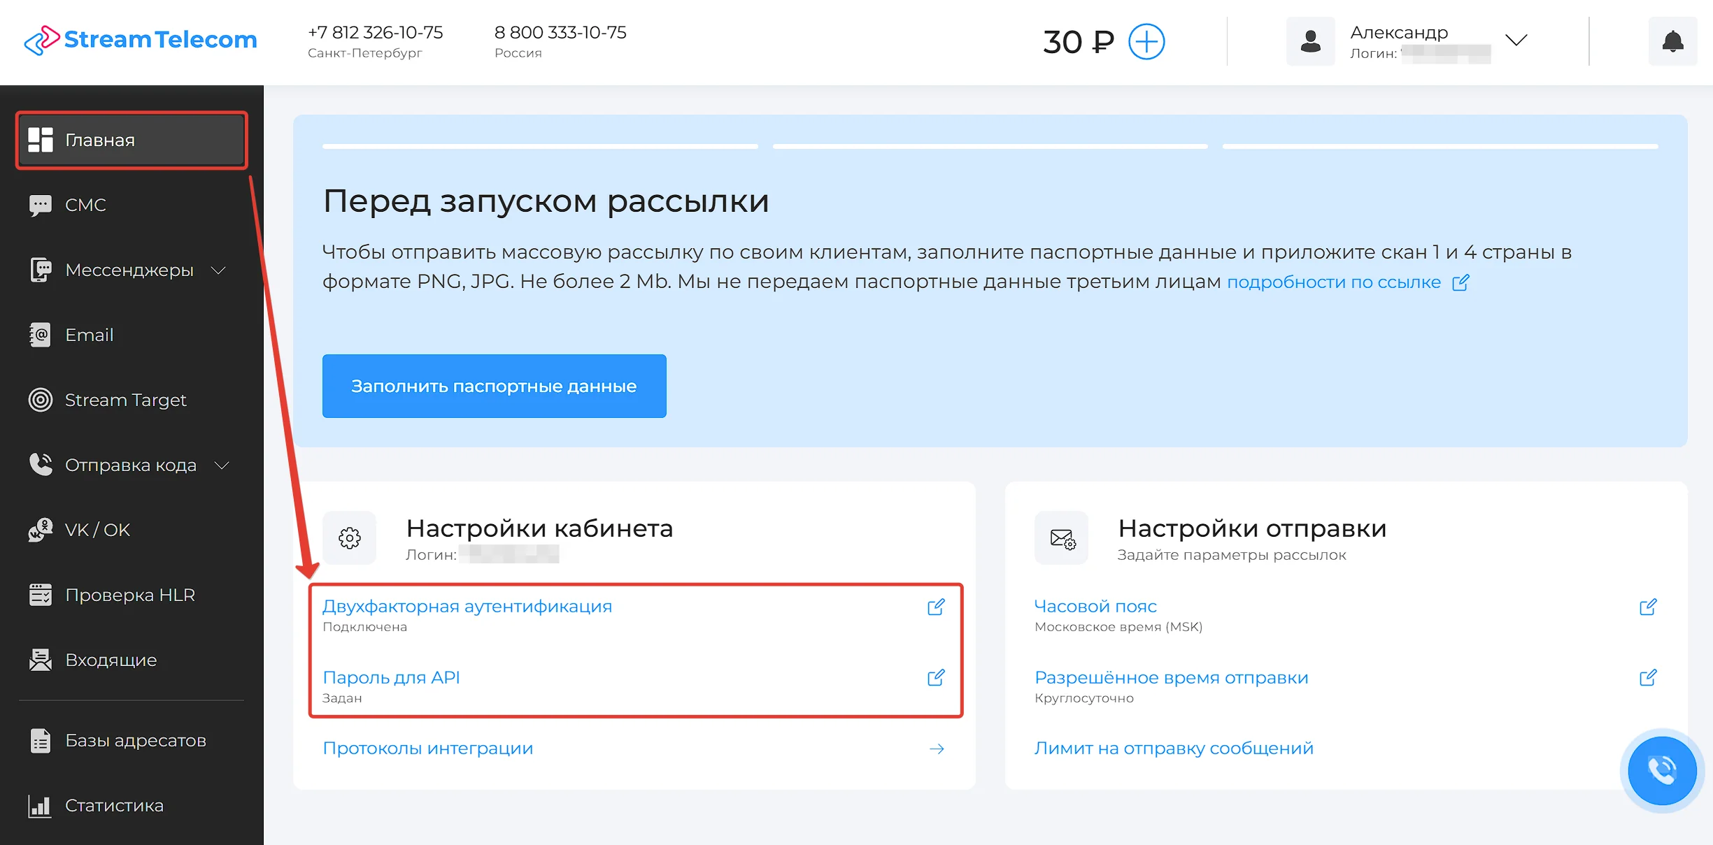This screenshot has height=845, width=1713.
Task: Edit Разрешённое время отправки via pencil icon
Action: coord(1648,677)
